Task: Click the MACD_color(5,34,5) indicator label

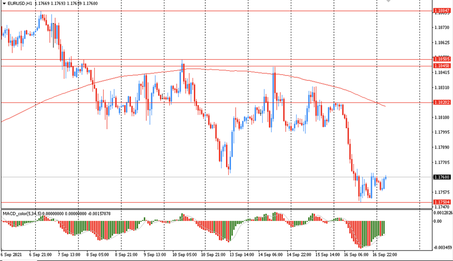Action: 22,214
